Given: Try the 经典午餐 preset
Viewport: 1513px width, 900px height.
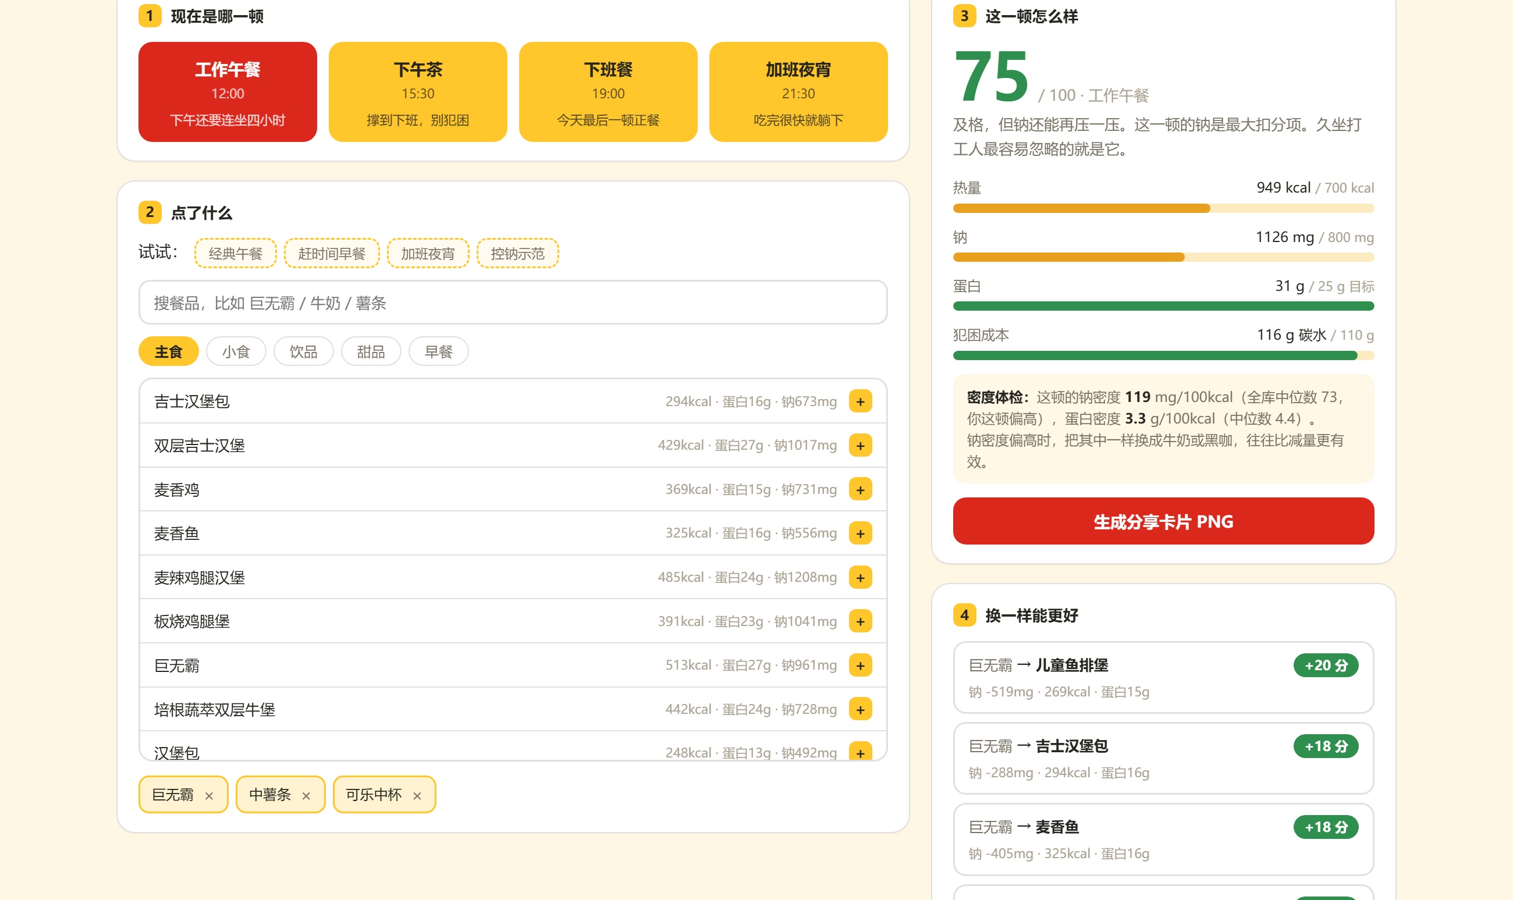Looking at the screenshot, I should coord(235,254).
